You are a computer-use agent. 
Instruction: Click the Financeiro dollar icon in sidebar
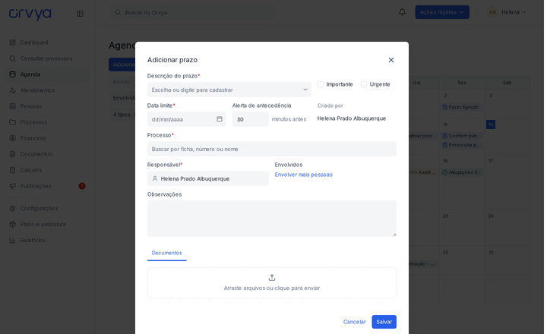coord(13,138)
